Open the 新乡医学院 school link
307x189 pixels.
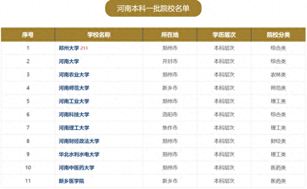click(x=71, y=181)
